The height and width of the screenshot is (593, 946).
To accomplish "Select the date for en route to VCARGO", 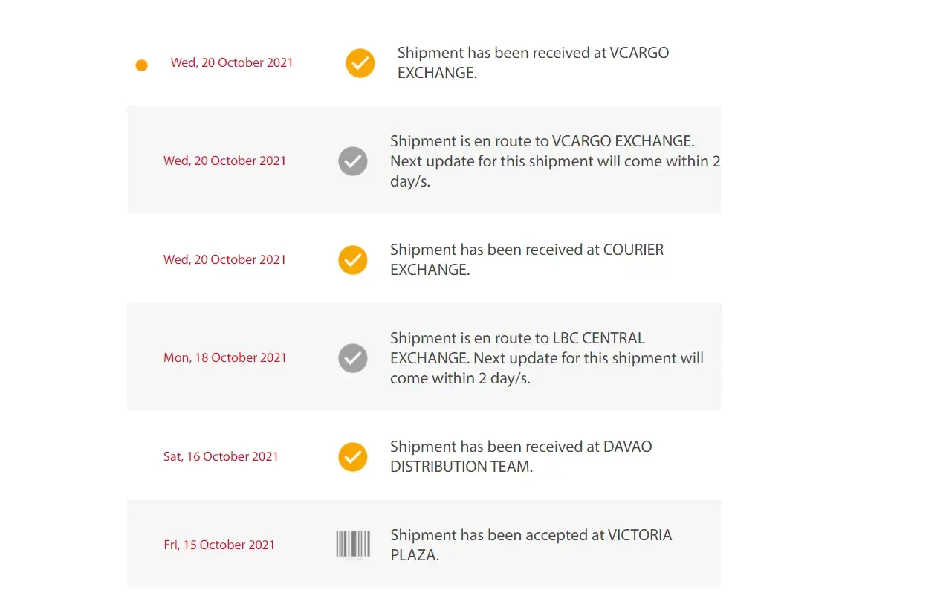I will pos(224,161).
